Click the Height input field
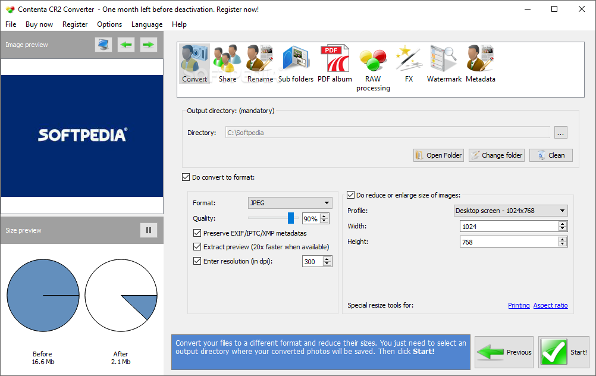 click(x=509, y=242)
